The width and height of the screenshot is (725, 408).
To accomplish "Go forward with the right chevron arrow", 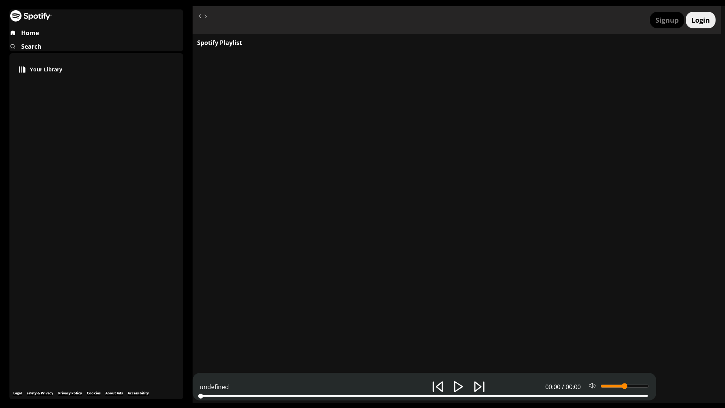I will pyautogui.click(x=205, y=16).
